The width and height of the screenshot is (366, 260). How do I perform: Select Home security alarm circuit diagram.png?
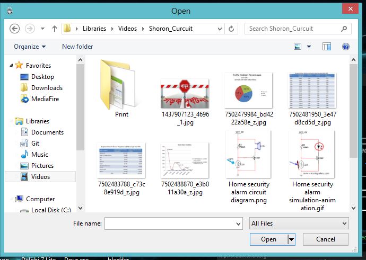(249, 167)
